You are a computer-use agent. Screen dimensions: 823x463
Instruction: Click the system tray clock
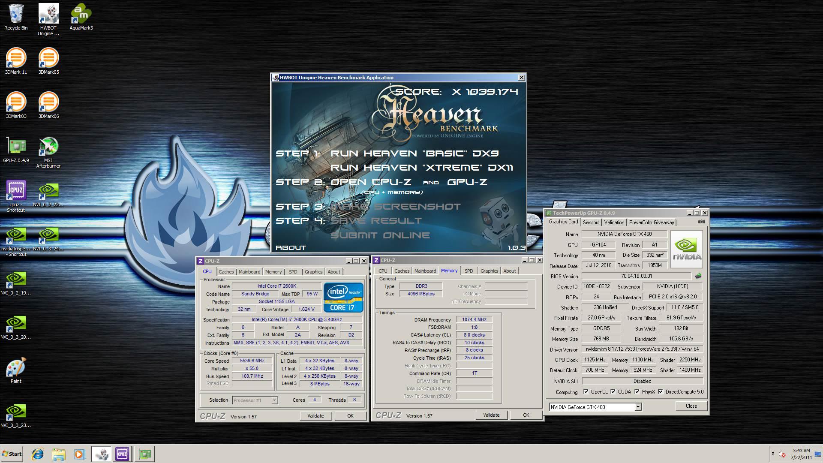(x=801, y=454)
